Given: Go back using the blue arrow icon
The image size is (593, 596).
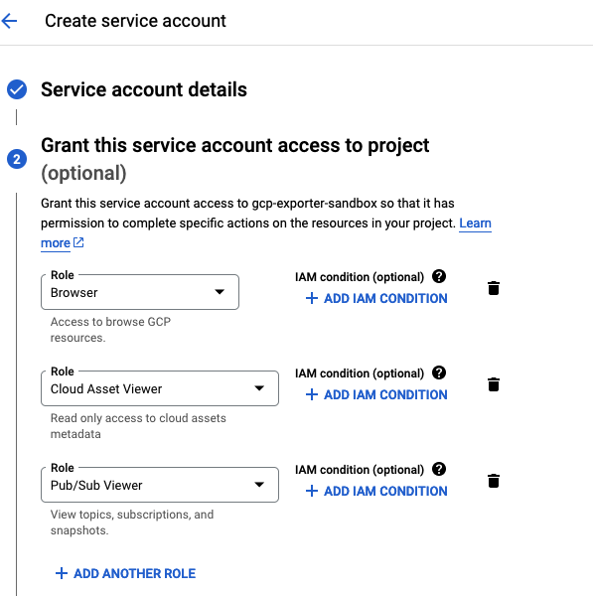Looking at the screenshot, I should pos(9,21).
